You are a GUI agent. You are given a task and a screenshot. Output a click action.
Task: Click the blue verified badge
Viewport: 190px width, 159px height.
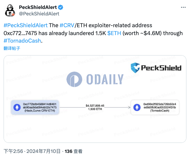click(x=60, y=8)
